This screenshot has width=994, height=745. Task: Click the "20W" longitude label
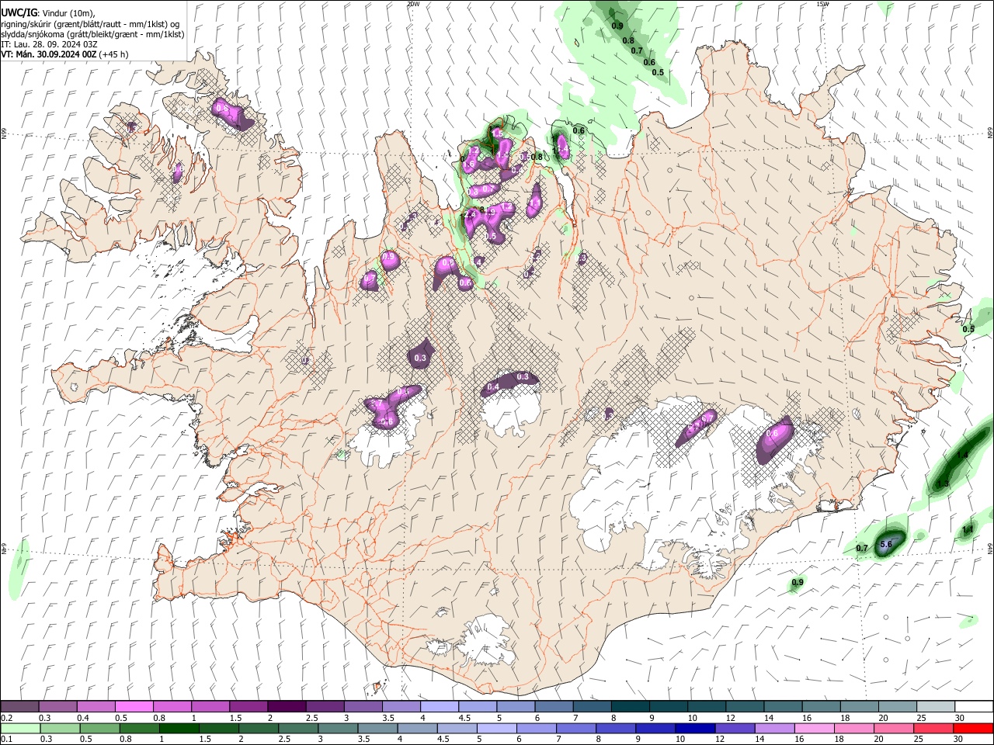click(413, 4)
